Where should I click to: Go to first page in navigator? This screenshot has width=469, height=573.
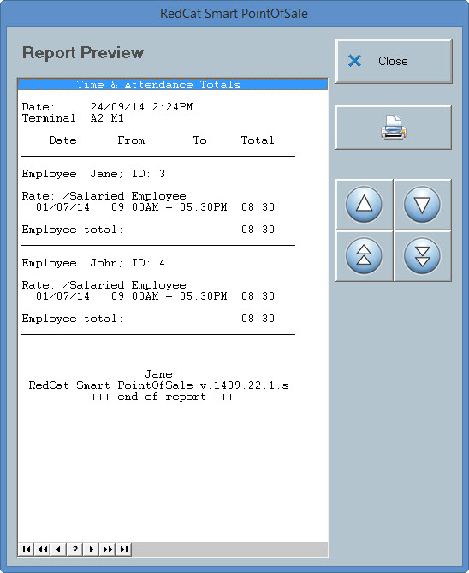[27, 549]
